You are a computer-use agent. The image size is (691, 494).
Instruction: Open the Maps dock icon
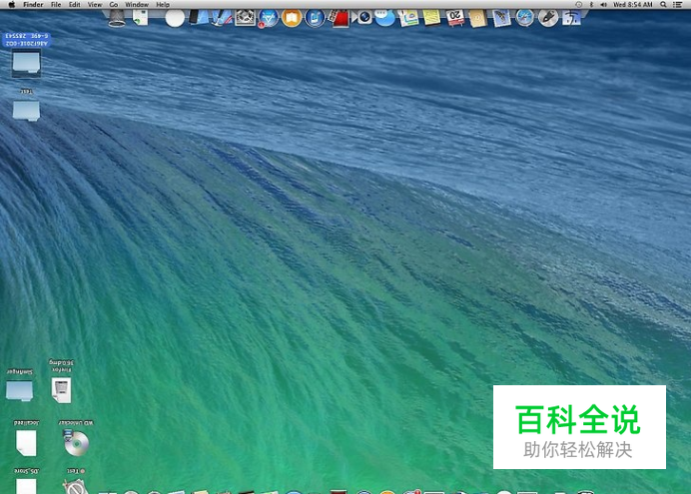click(409, 19)
